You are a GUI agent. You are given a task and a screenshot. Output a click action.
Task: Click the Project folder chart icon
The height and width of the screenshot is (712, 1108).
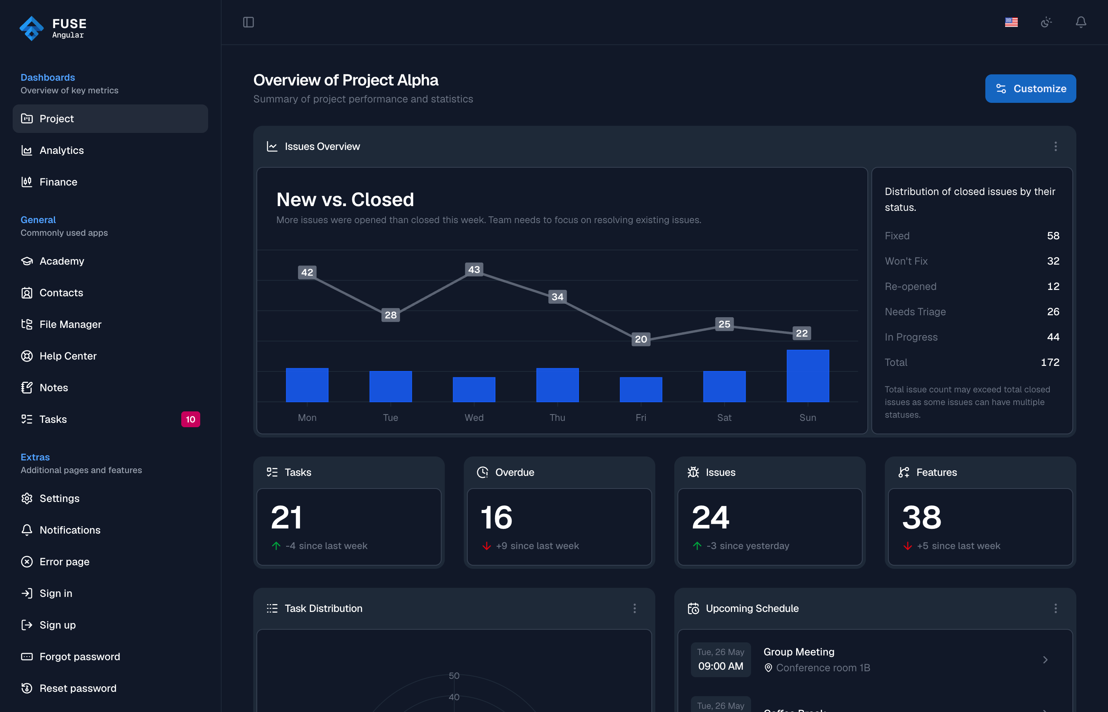pos(27,119)
